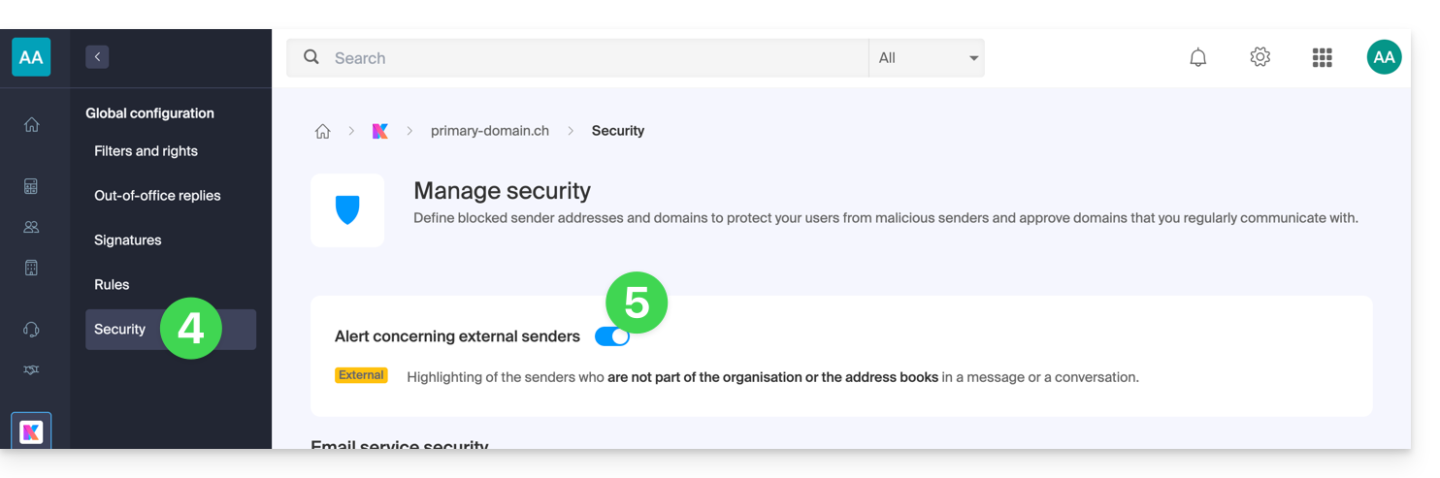Open the users icon in sidebar

pos(31,227)
